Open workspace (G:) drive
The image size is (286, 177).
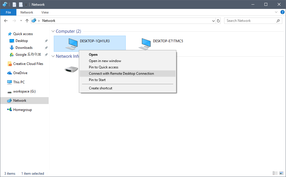coord(24,91)
